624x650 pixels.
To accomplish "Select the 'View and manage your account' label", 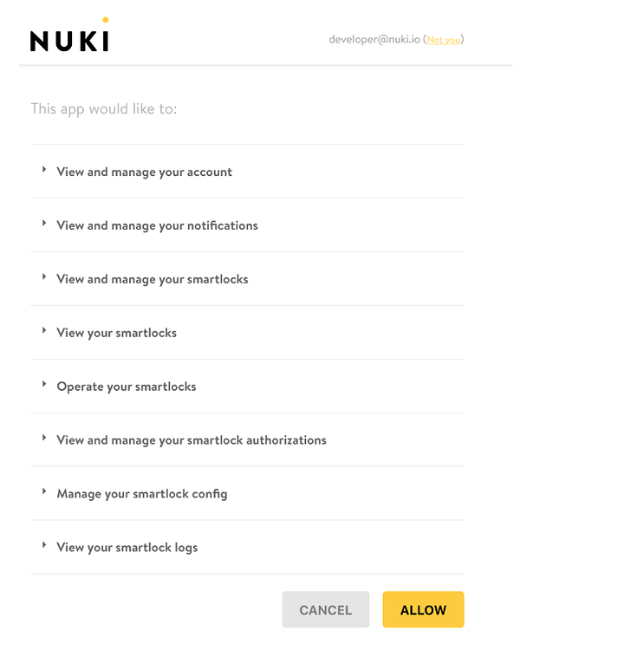I will (x=144, y=172).
